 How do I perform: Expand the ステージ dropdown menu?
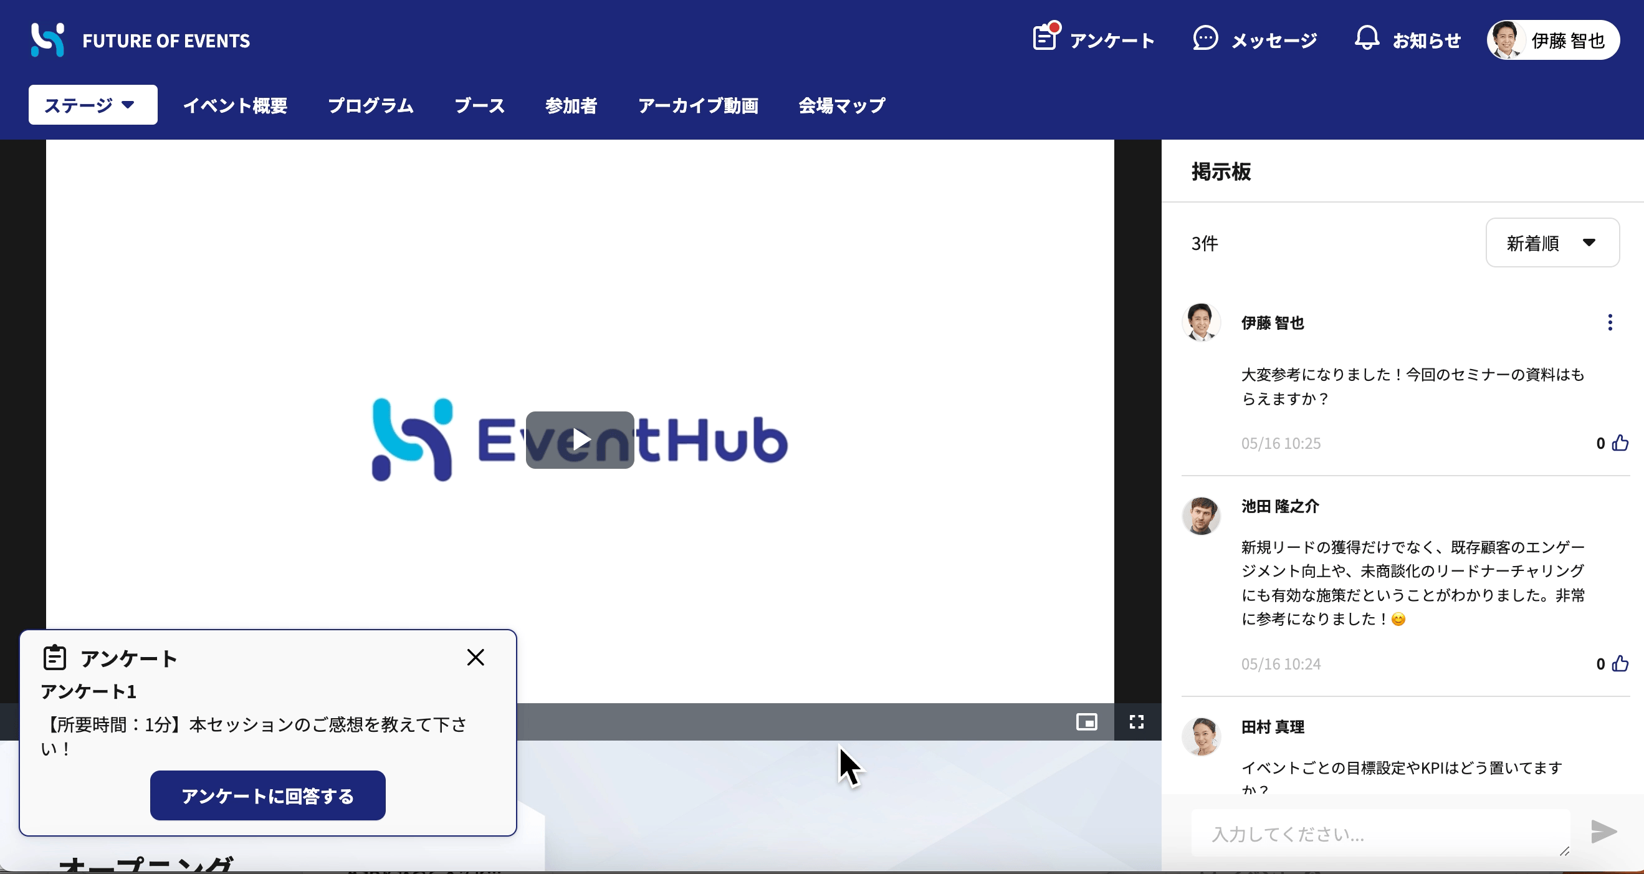[x=93, y=105]
